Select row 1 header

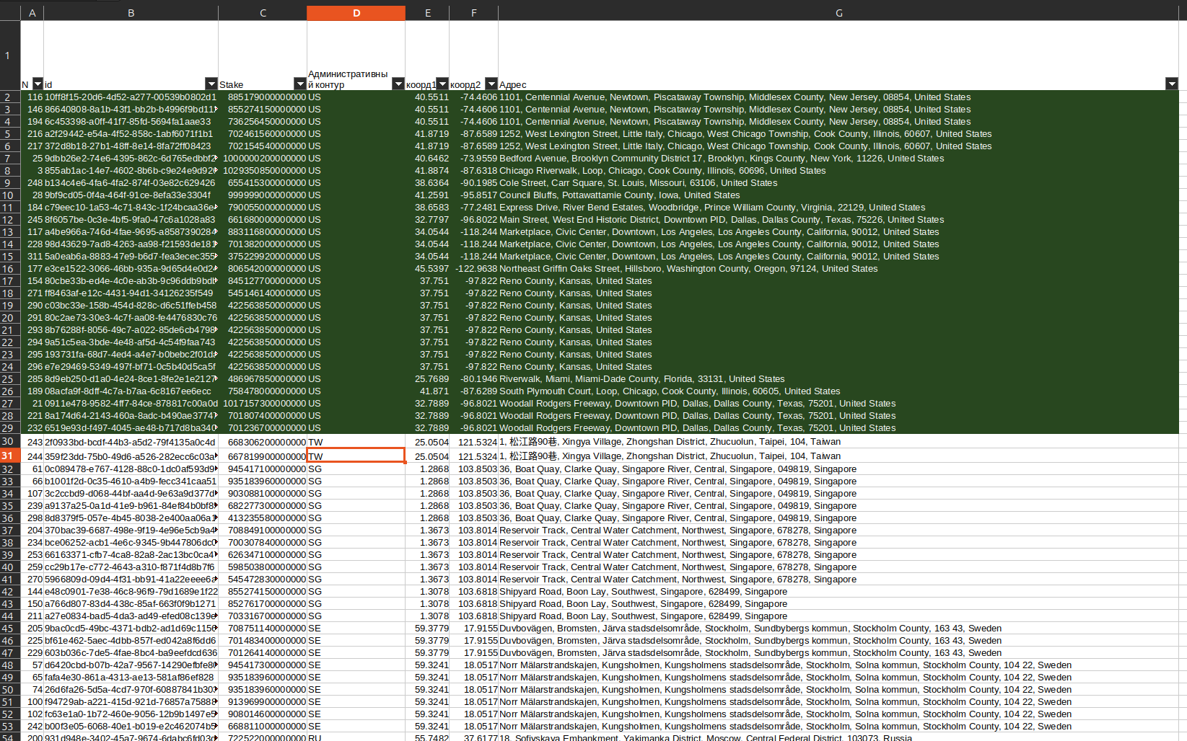click(x=10, y=56)
